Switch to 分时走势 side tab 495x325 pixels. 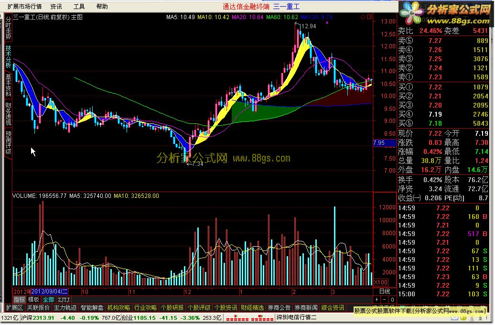click(x=8, y=28)
